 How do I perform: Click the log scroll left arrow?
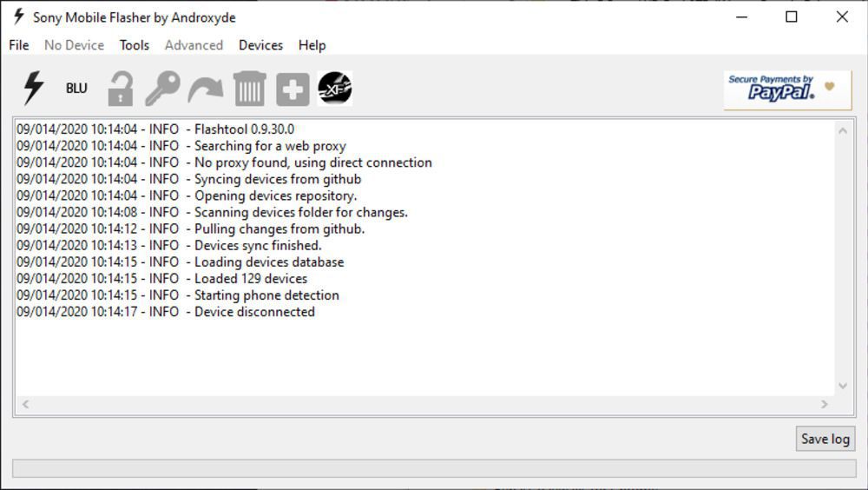pyautogui.click(x=25, y=404)
